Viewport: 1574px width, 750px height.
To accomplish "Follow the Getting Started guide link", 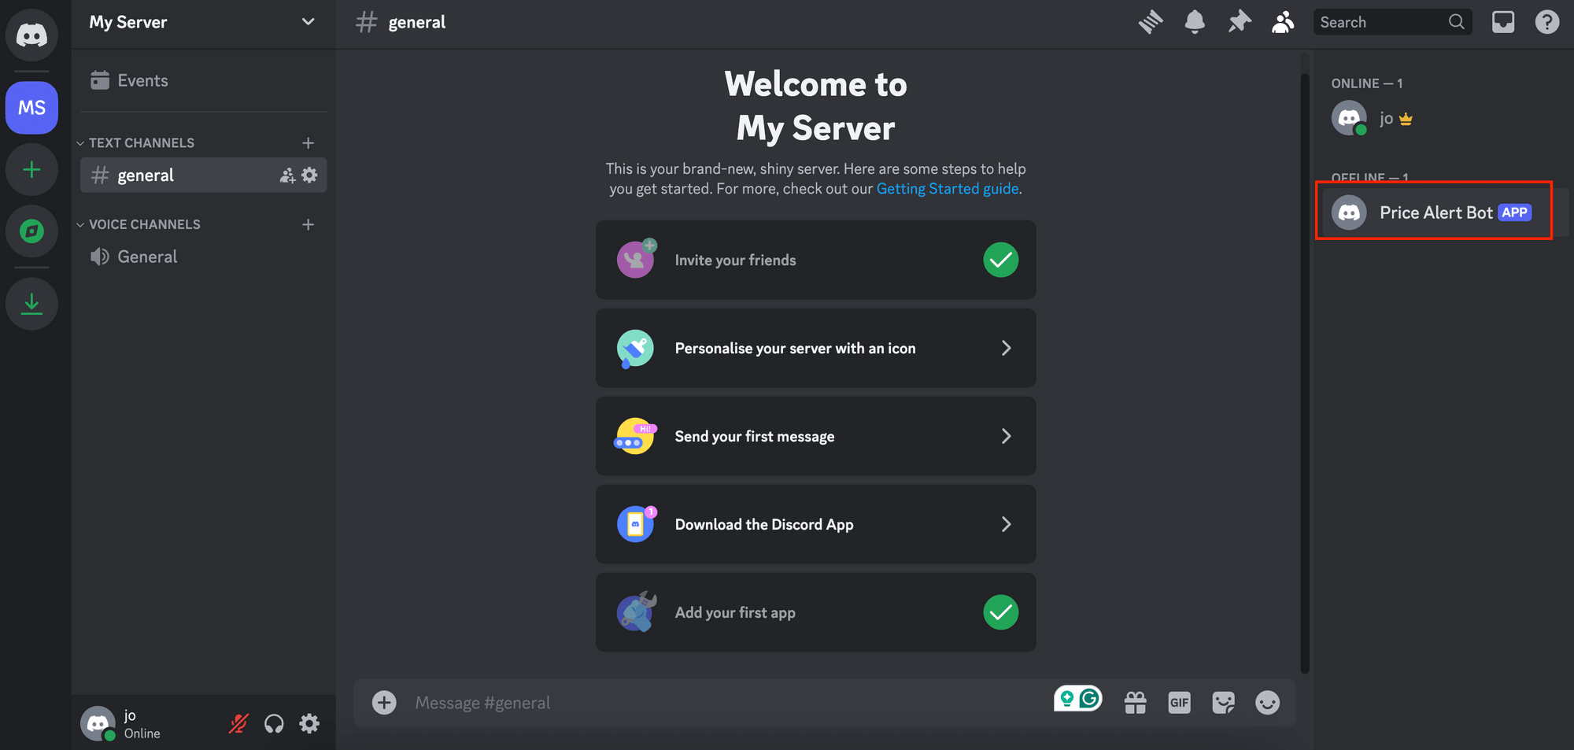I will pos(947,188).
